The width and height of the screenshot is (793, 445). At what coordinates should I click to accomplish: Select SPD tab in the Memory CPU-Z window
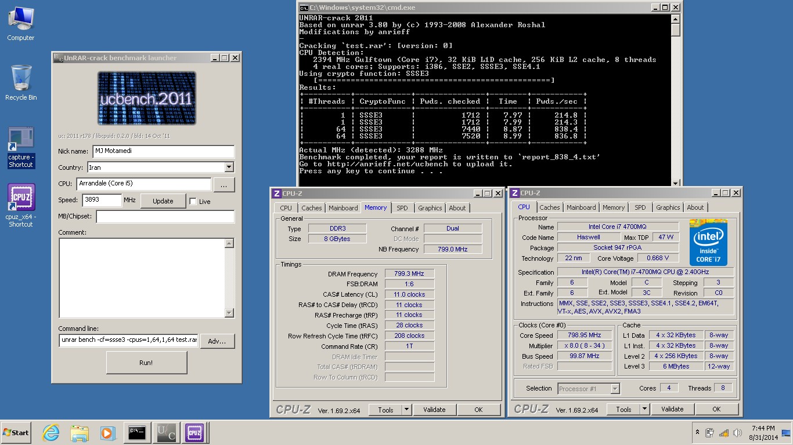tap(402, 208)
